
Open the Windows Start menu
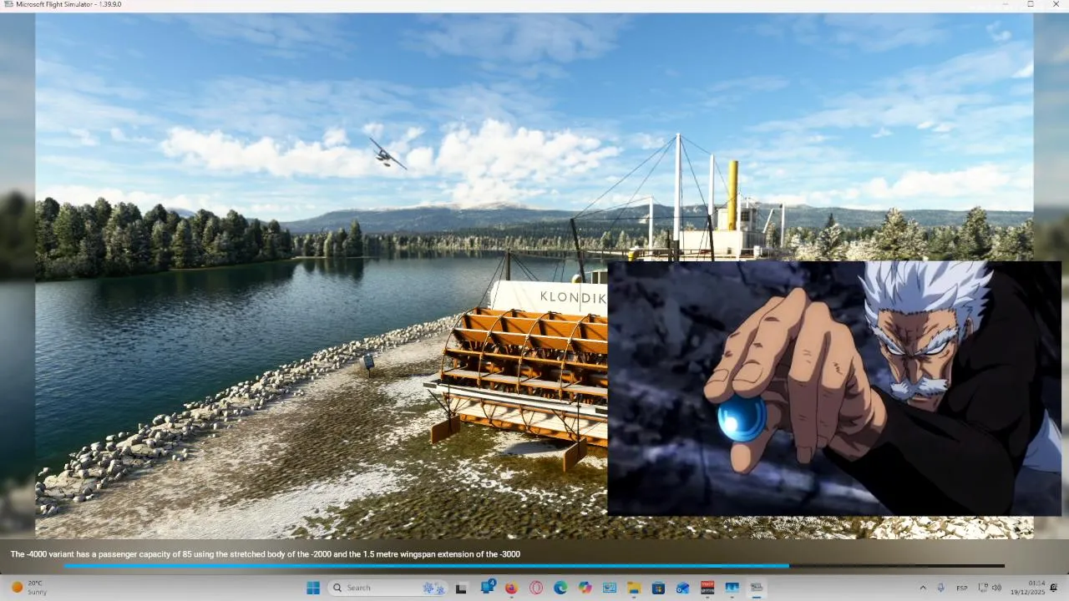pos(313,588)
